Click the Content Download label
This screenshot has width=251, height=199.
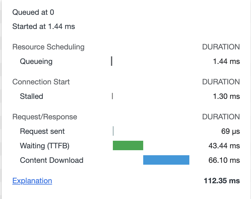point(52,160)
